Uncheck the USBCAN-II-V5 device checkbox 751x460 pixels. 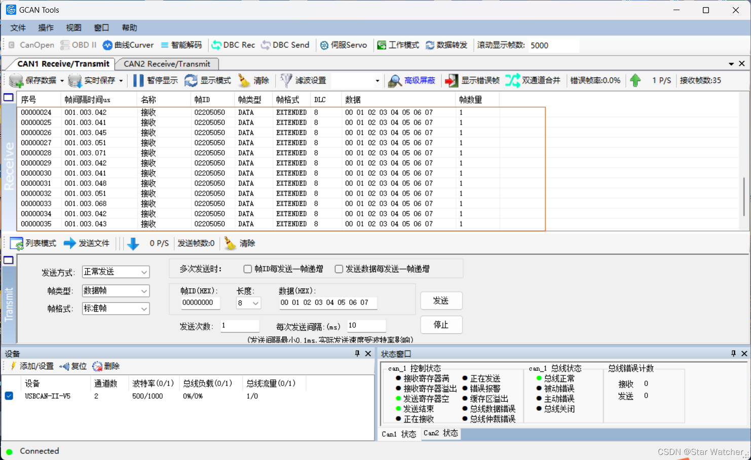[9, 396]
